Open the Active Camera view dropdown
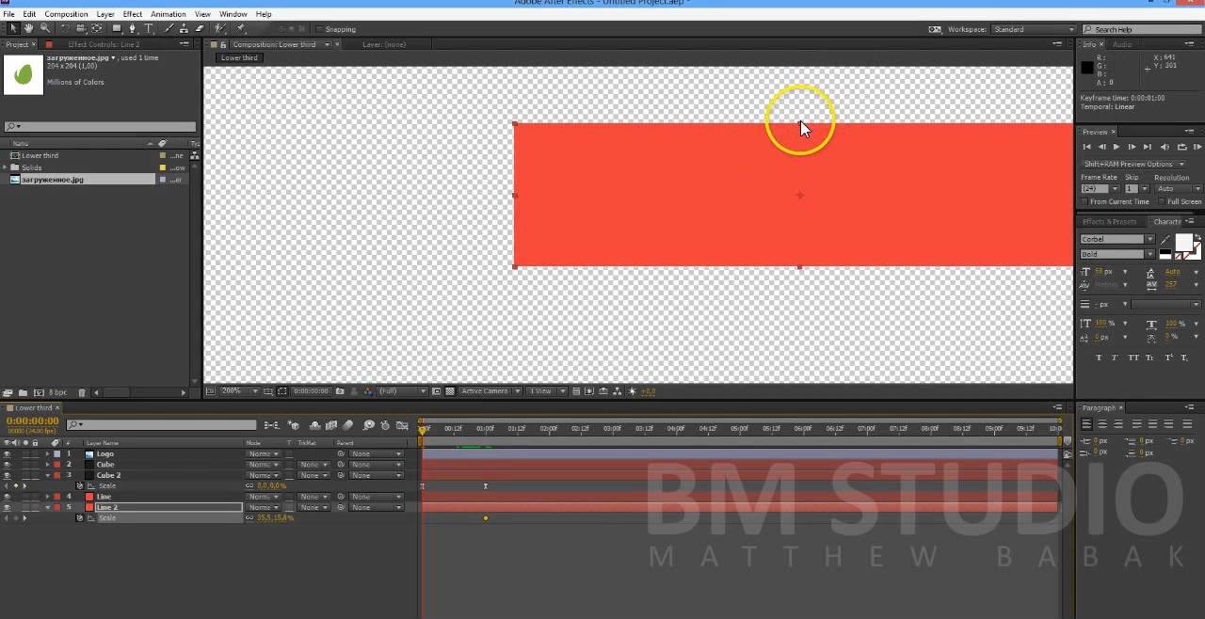1205x619 pixels. pyautogui.click(x=490, y=391)
